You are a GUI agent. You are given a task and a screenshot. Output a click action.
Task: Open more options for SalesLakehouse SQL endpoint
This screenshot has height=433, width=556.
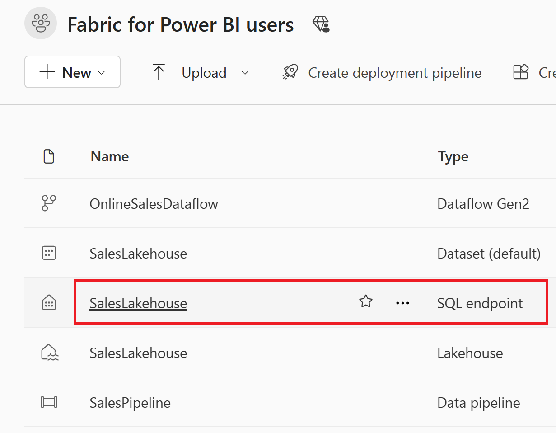tap(402, 303)
